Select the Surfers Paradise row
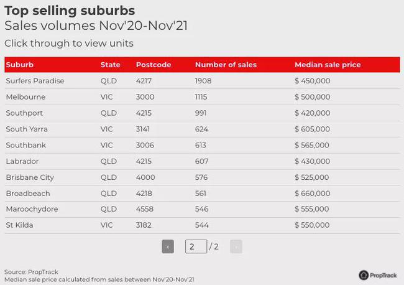The width and height of the screenshot is (404, 285). pyautogui.click(x=202, y=81)
